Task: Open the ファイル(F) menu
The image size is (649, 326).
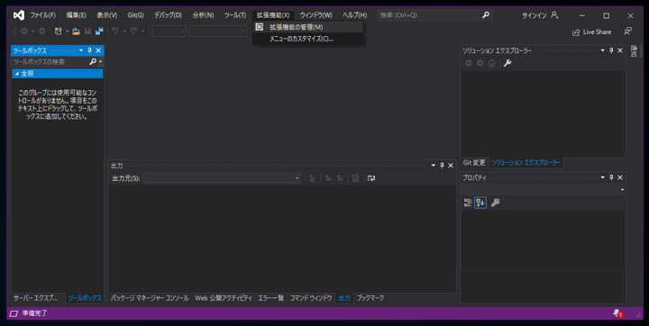Action: tap(42, 15)
